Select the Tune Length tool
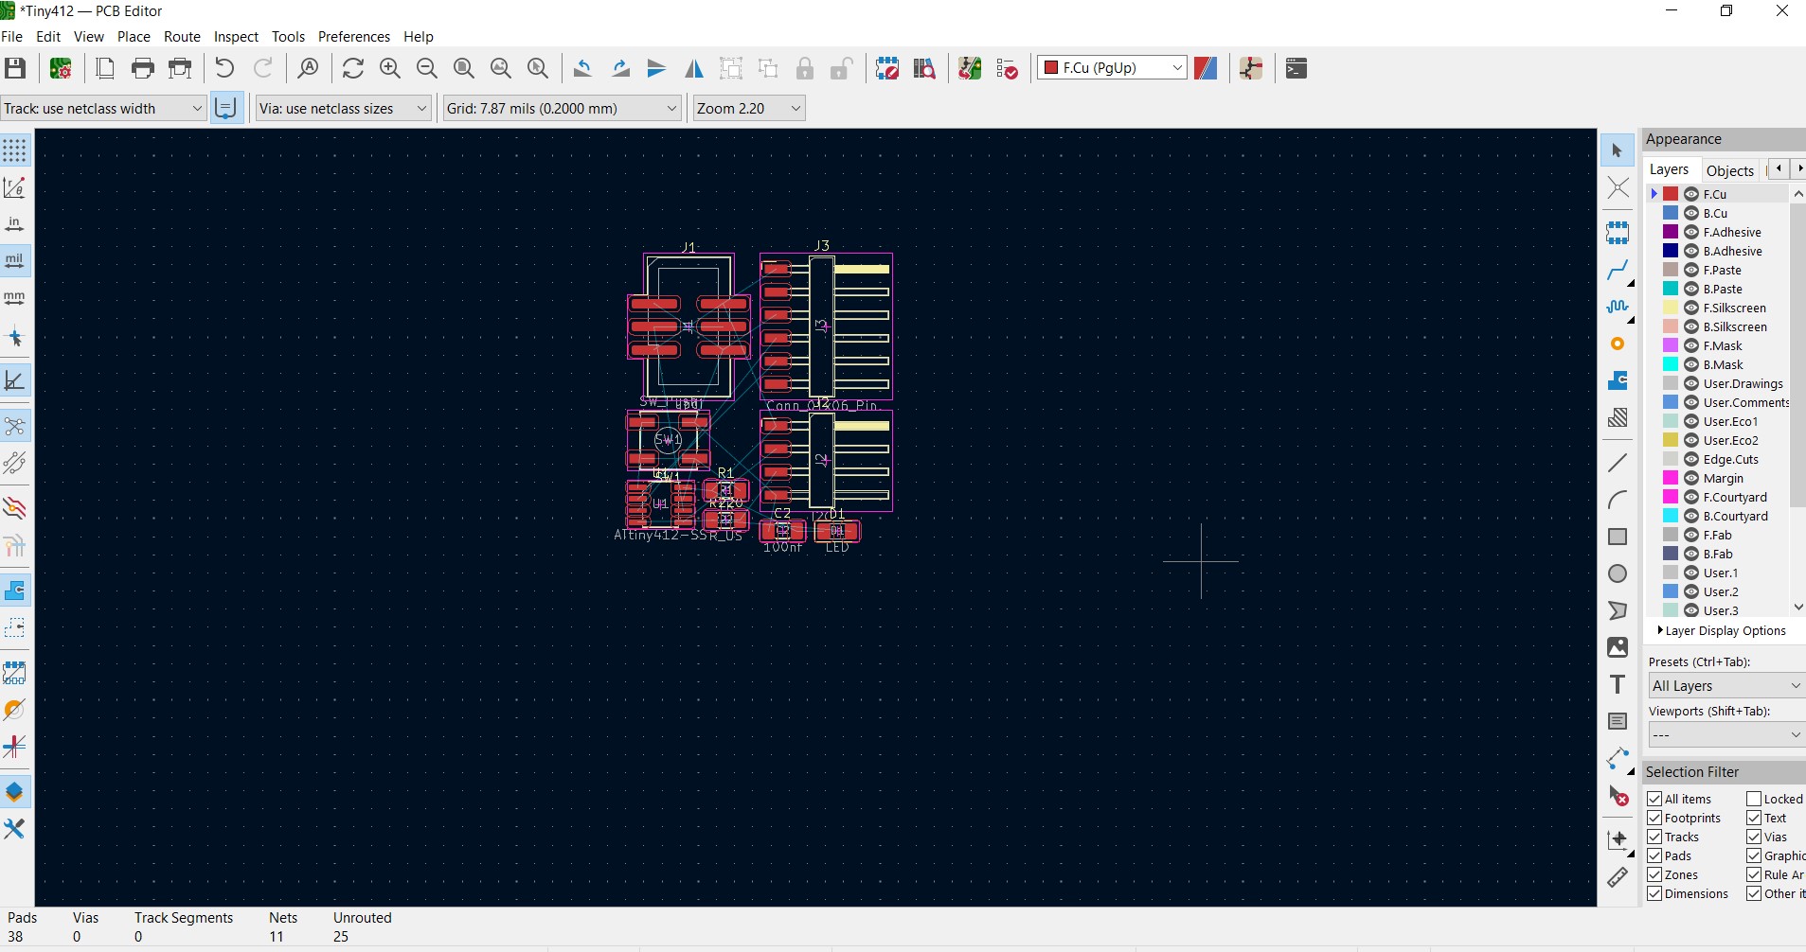 point(1618,308)
